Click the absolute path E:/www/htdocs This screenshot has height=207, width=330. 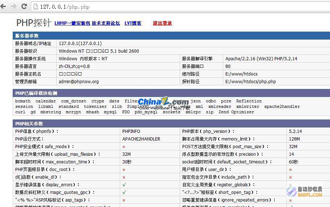coord(241,74)
